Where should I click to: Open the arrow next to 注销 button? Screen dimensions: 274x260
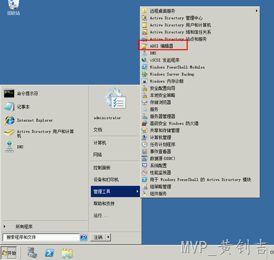[x=108, y=237]
